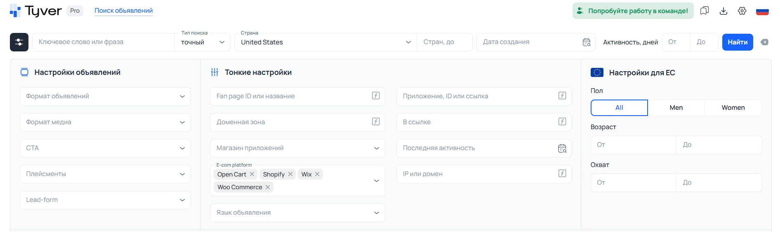Expand Магазин приложений dropdown

297,148
